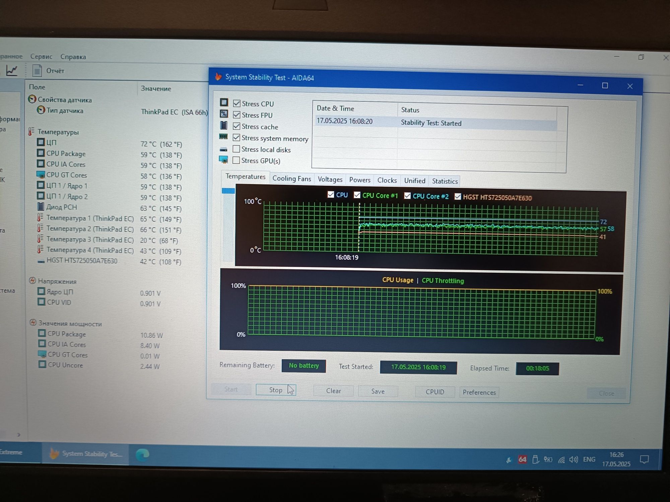Image resolution: width=670 pixels, height=502 pixels.
Task: Select CPU GT Cores temperature monitor icon
Action: (41, 174)
